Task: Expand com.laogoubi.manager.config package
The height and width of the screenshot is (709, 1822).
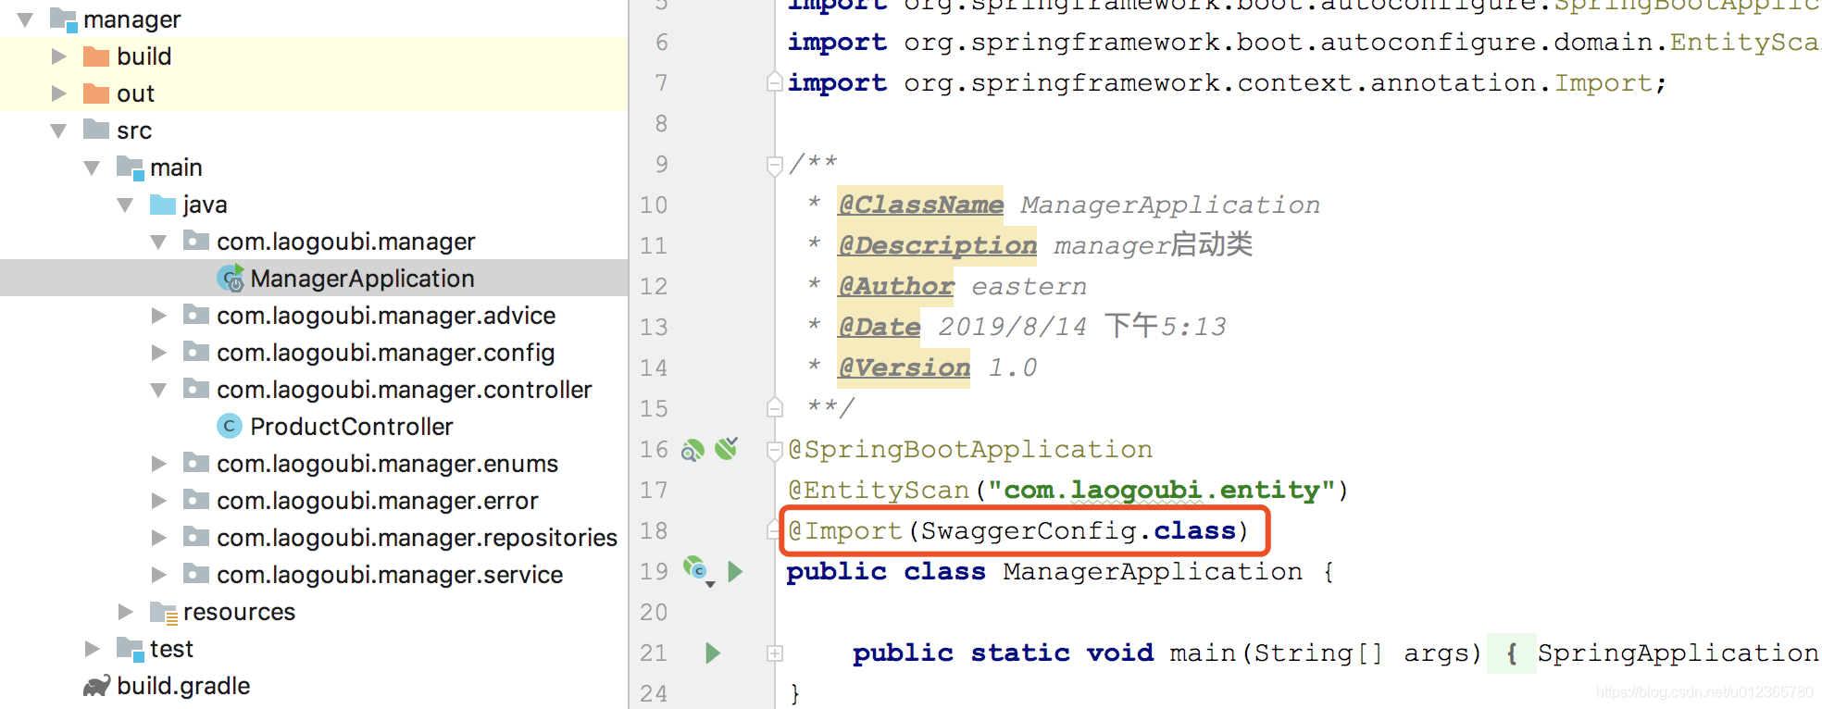Action: tap(159, 353)
